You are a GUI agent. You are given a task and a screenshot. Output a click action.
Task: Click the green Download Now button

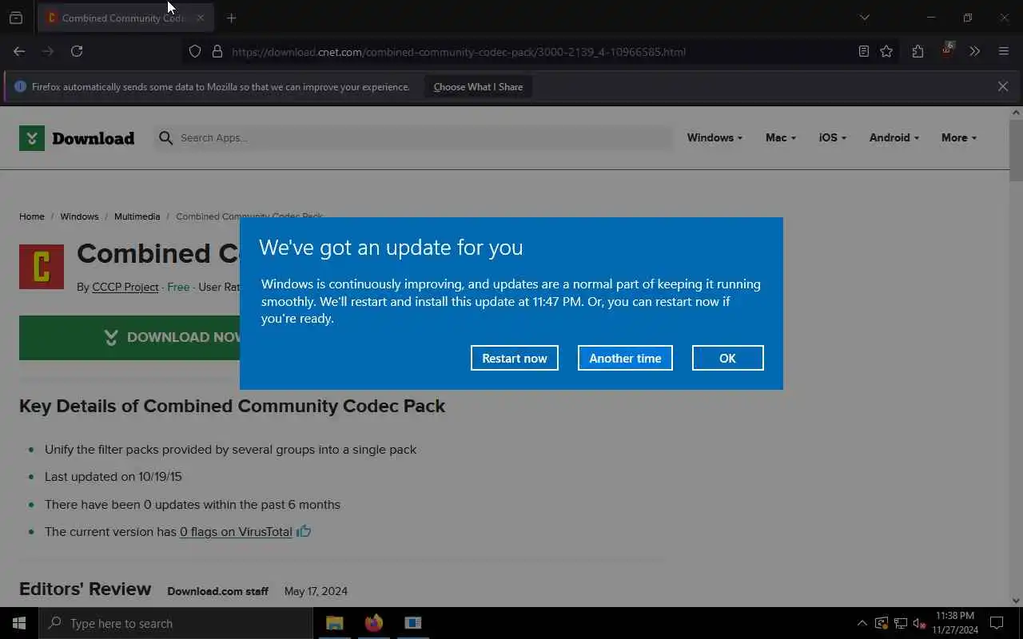point(129,337)
